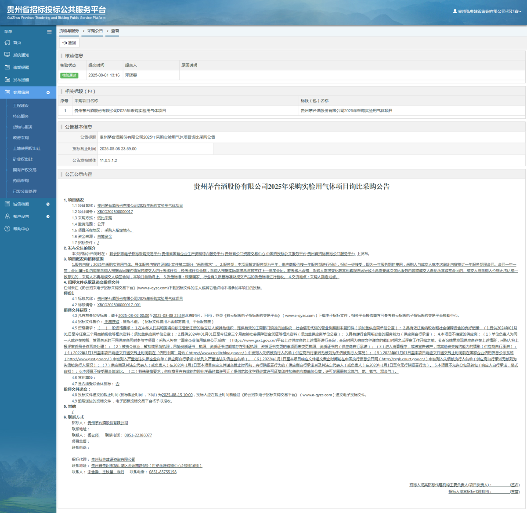Viewport: 527px width, 513px height.
Task: Select 药品采购 in the sidebar submenu
Action: [x=21, y=181]
